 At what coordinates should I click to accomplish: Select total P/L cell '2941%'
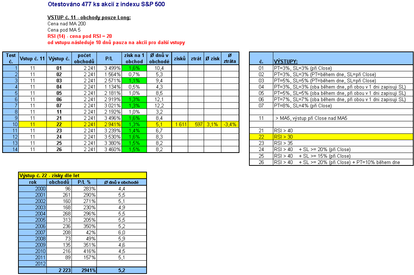point(84,270)
